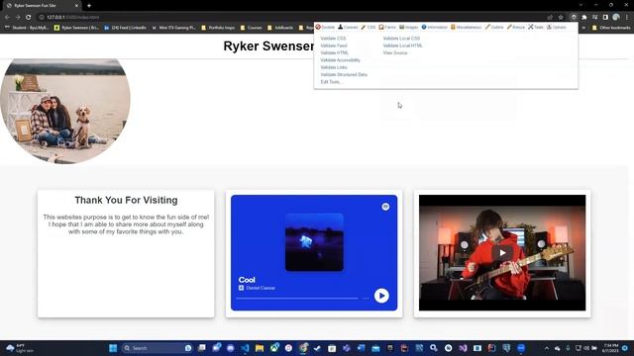Click Validate Feed link
This screenshot has width=634, height=356.
click(334, 45)
